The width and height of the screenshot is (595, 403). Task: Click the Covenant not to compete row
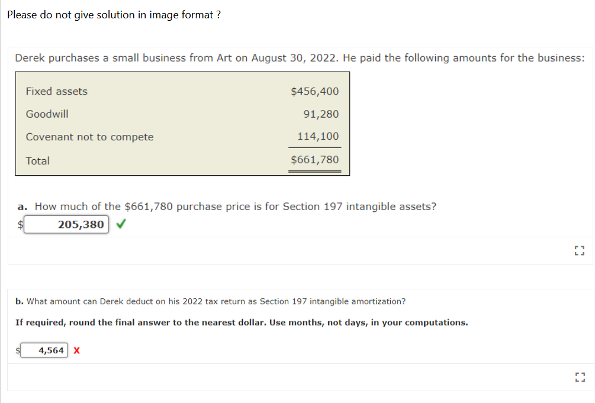coord(89,137)
